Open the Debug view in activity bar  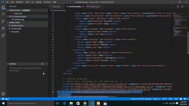pyautogui.click(x=3, y=28)
